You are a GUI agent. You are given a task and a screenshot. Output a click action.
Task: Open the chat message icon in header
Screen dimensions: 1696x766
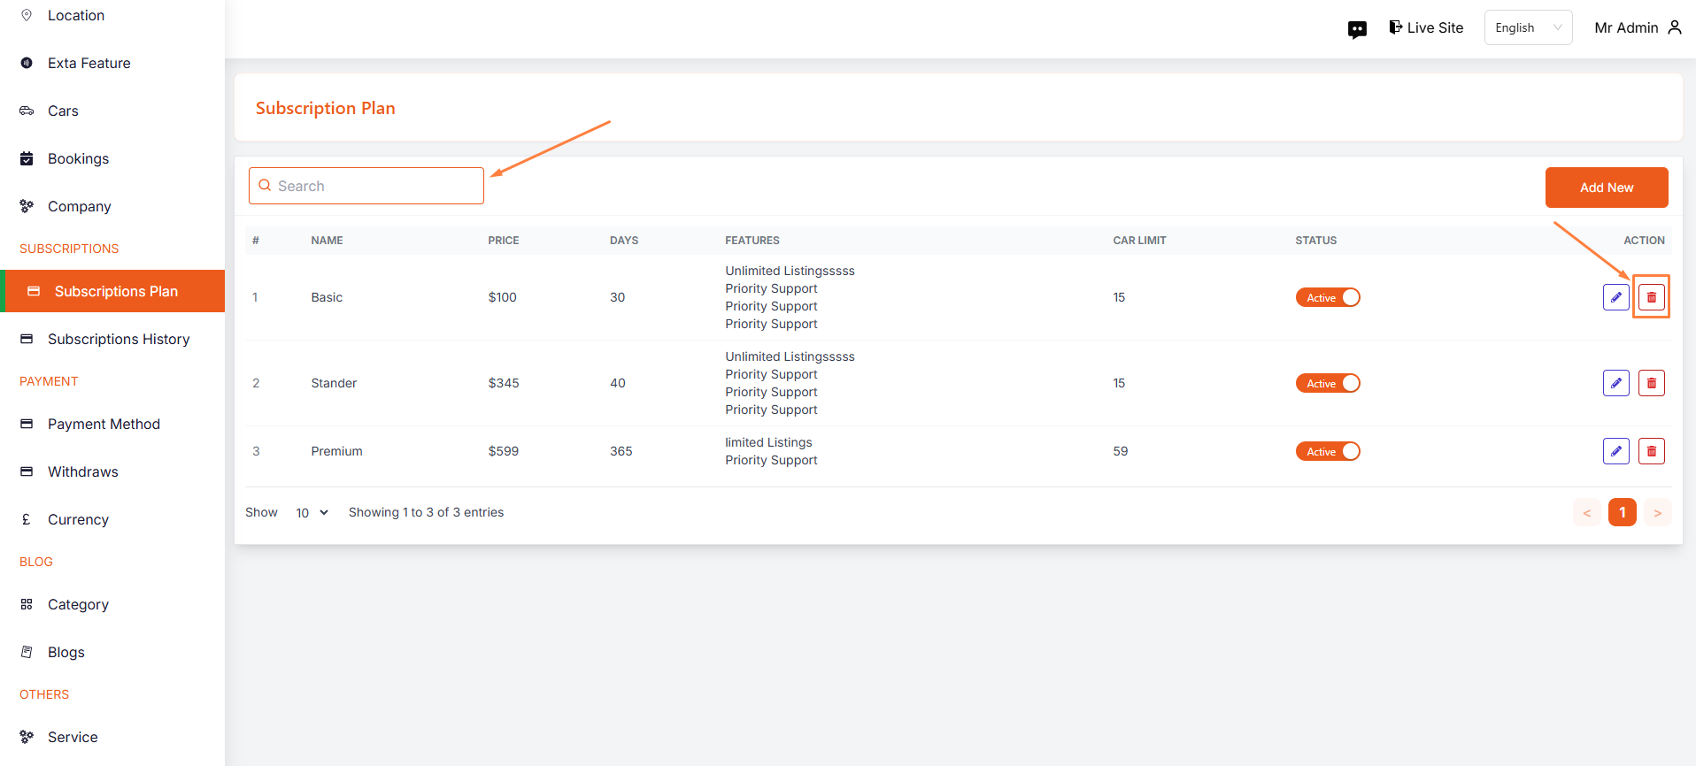(x=1357, y=29)
